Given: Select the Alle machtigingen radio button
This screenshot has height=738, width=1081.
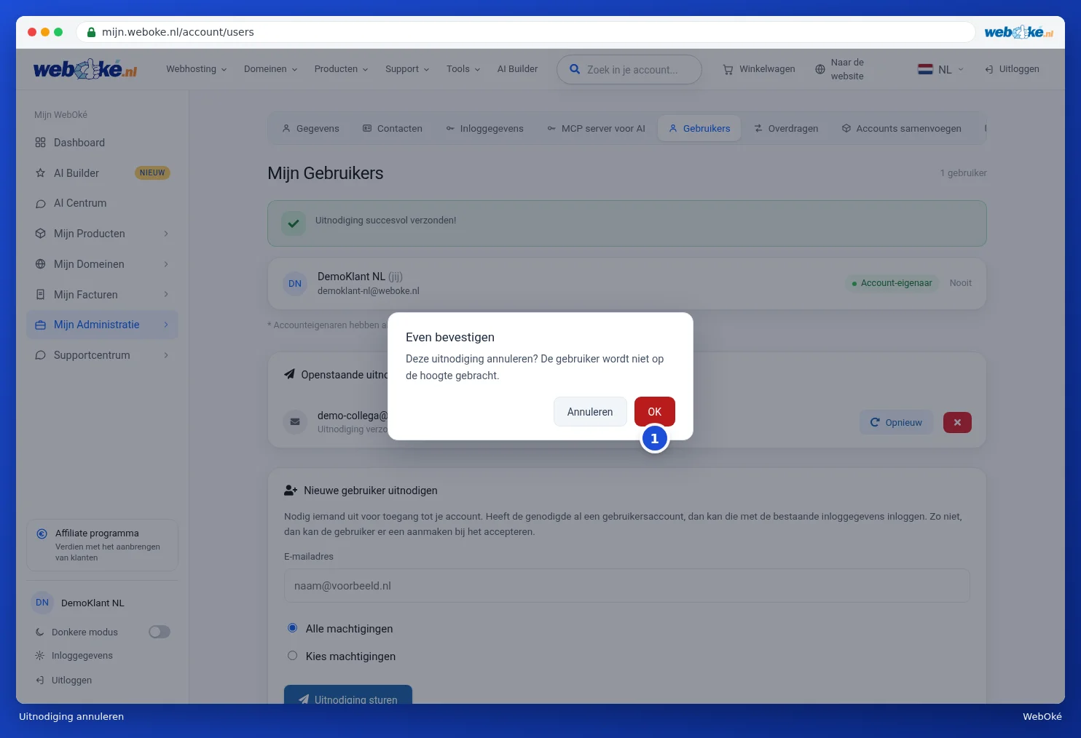Looking at the screenshot, I should click(293, 628).
